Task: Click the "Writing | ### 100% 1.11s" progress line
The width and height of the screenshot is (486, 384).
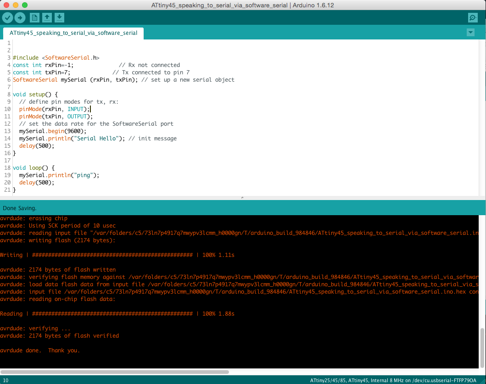Action: click(117, 255)
